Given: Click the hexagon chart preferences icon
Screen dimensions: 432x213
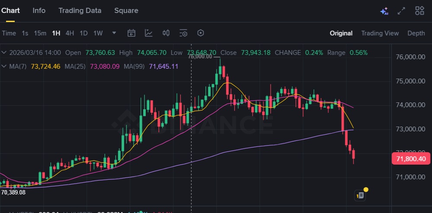Looking at the screenshot, I should [201, 33].
